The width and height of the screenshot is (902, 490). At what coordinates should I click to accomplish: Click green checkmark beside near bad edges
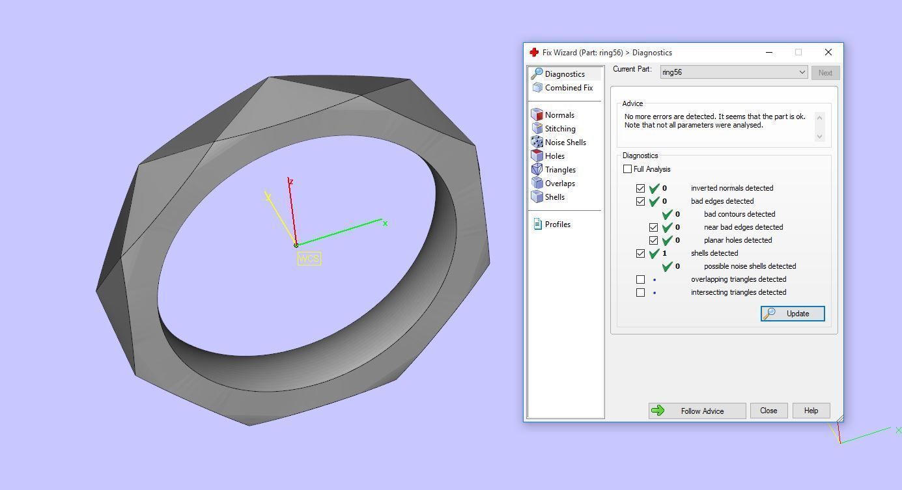668,227
